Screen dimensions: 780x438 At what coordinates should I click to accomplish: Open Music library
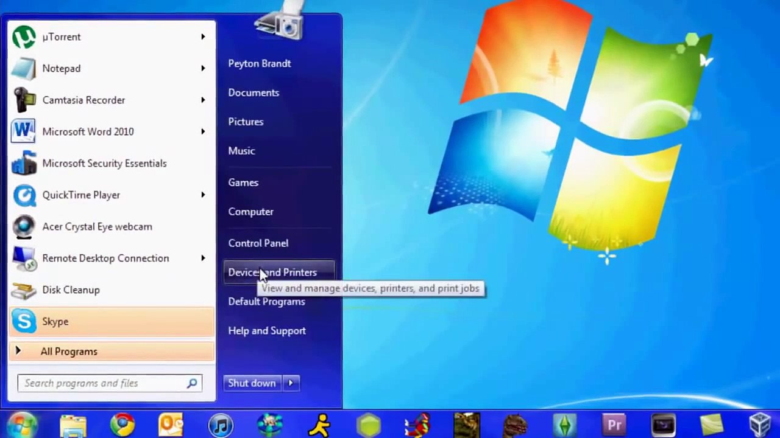241,151
